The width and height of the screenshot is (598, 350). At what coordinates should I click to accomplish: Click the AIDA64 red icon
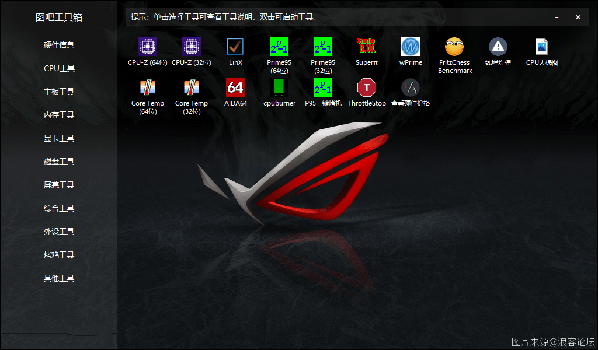point(235,87)
